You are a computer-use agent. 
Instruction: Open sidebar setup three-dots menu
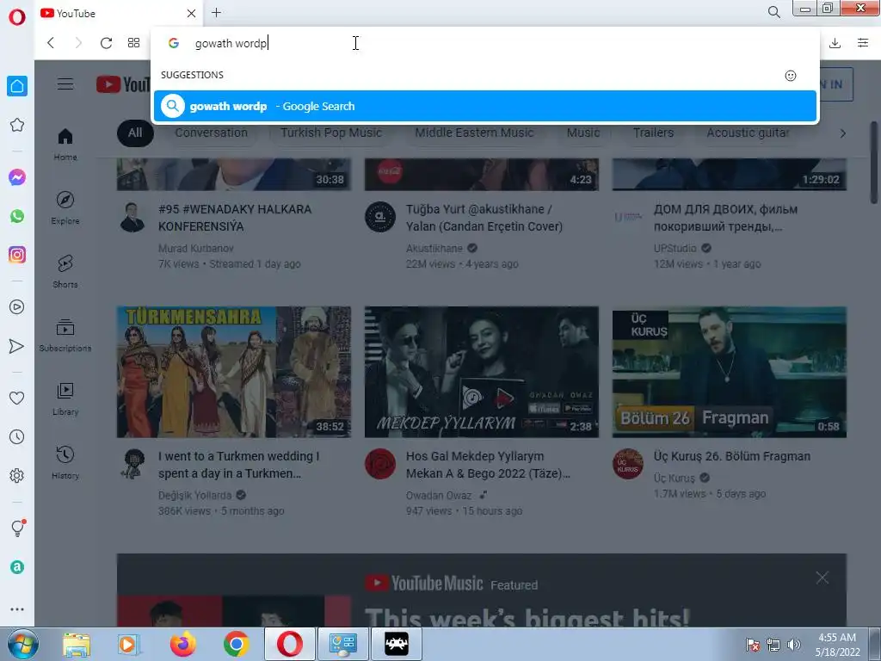(x=17, y=609)
